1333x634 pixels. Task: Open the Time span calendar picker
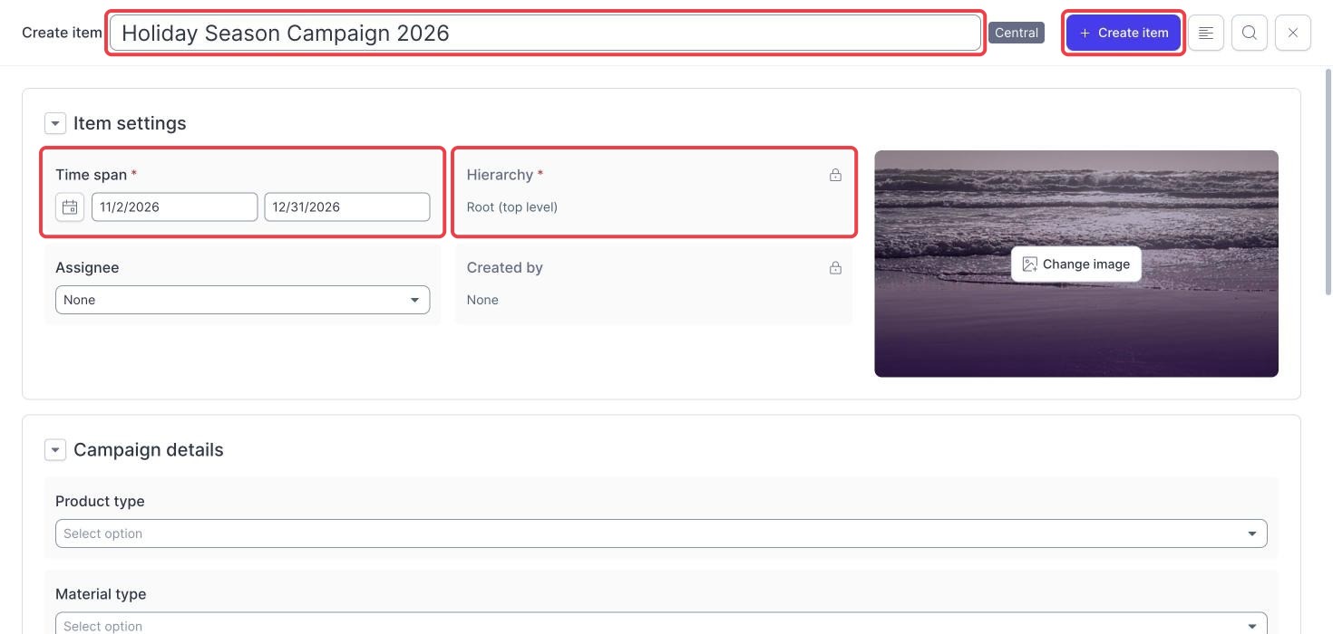point(70,207)
